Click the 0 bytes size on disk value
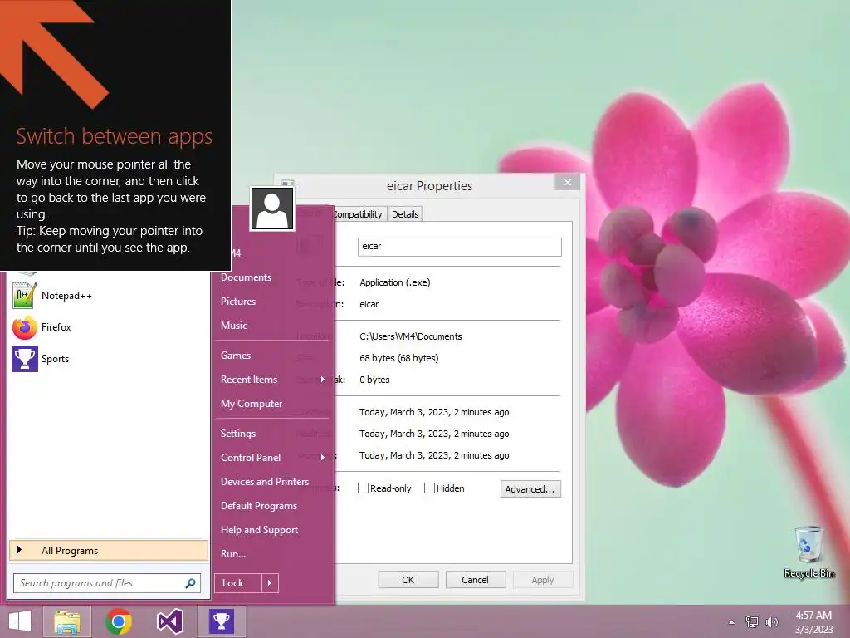Viewport: 850px width, 638px height. 374,380
